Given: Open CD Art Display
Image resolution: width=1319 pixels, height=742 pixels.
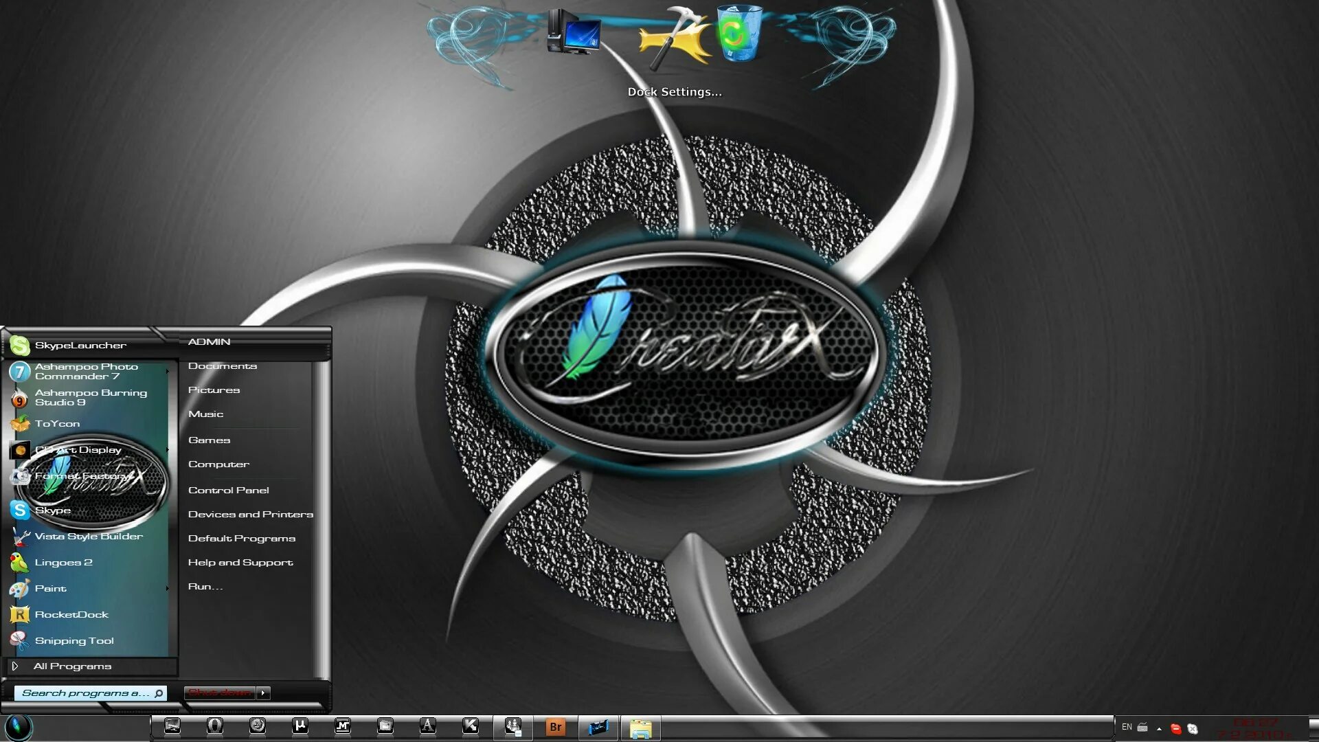Looking at the screenshot, I should point(88,449).
